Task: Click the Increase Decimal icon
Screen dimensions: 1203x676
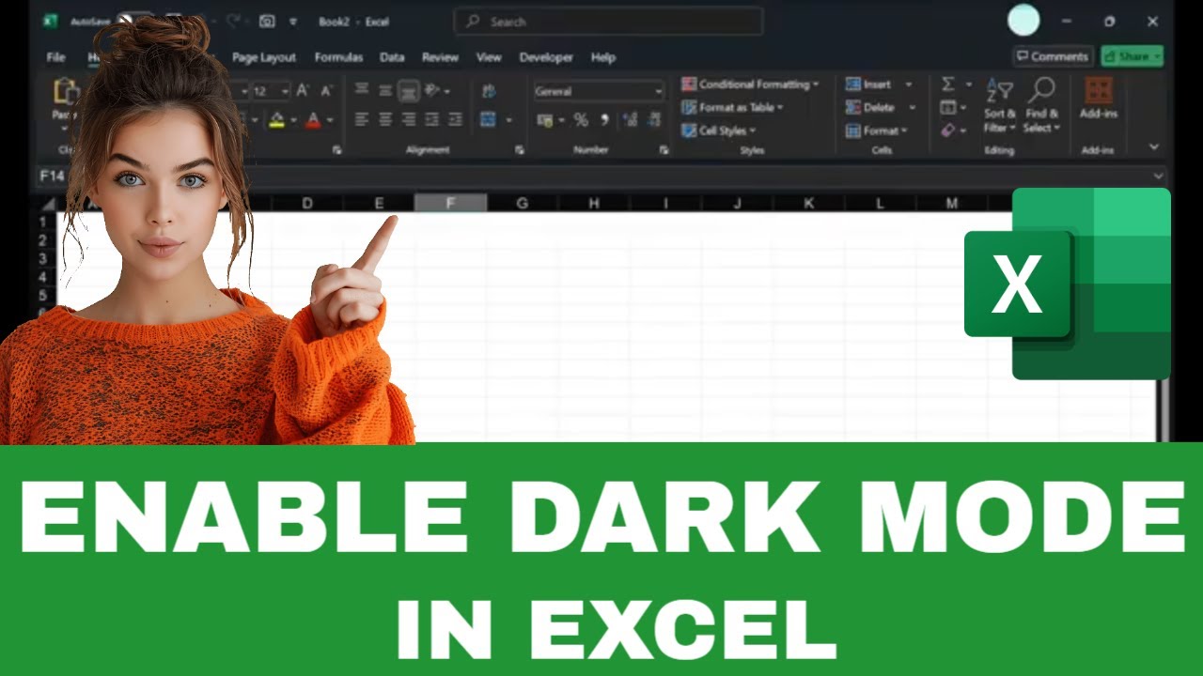Action: (629, 120)
